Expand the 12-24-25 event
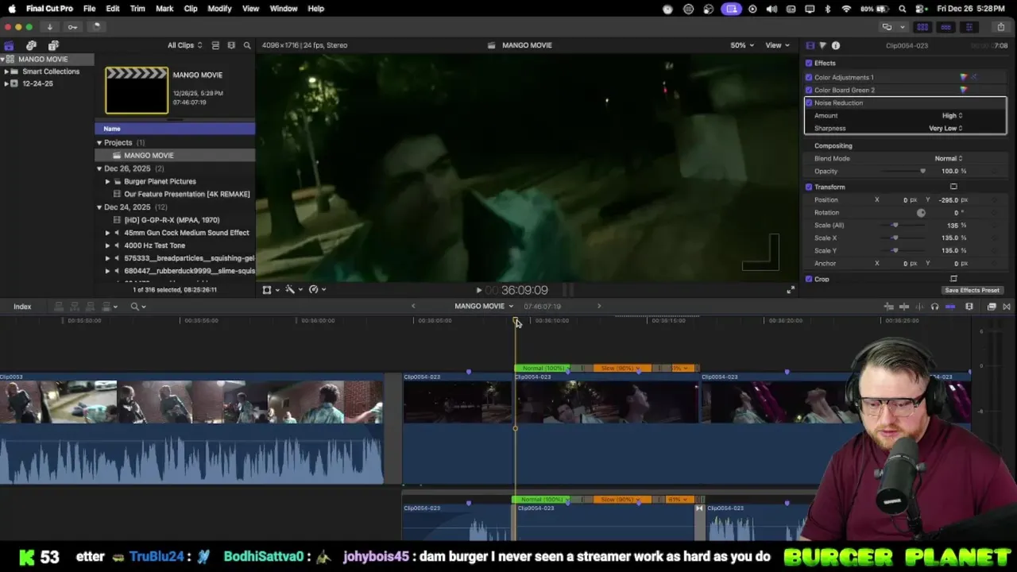The height and width of the screenshot is (572, 1017). click(6, 83)
